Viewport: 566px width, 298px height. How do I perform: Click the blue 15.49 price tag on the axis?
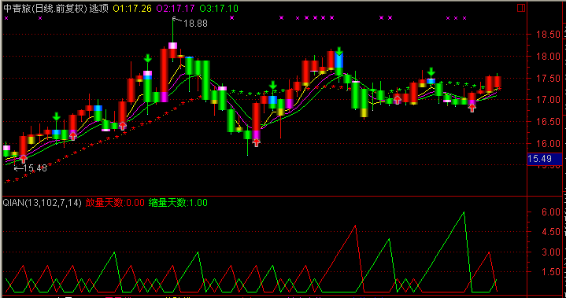(544, 159)
